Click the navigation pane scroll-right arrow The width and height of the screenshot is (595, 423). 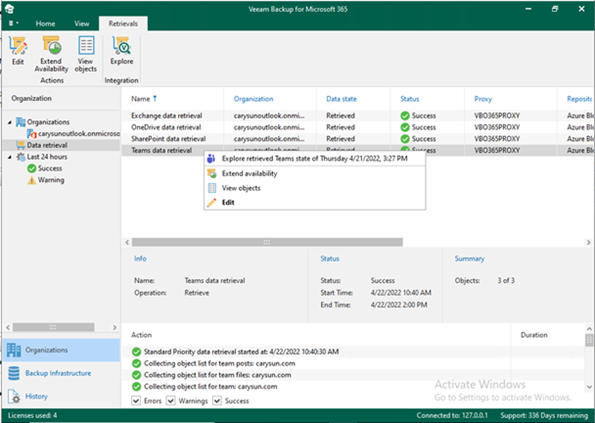115,327
